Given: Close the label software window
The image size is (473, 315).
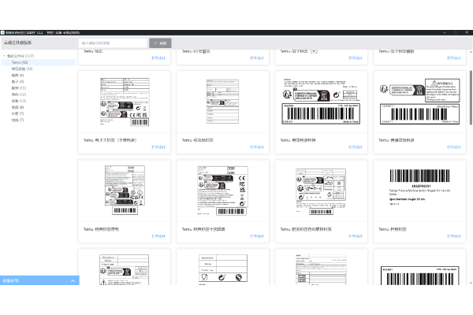Looking at the screenshot, I should pyautogui.click(x=467, y=32).
